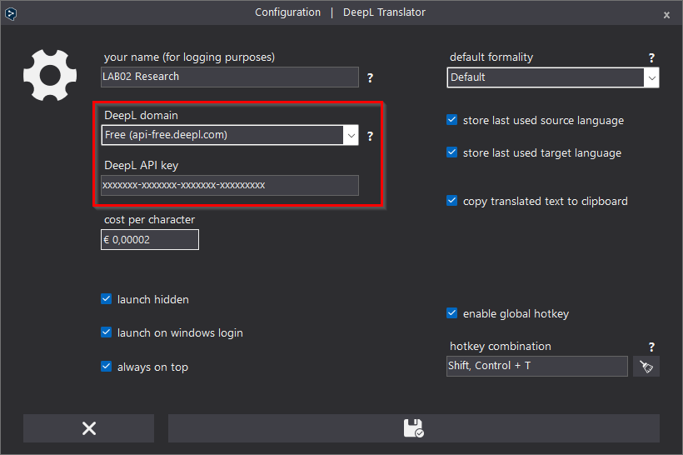Click the 'DeepL API key' label
This screenshot has width=683, height=455.
click(x=141, y=166)
